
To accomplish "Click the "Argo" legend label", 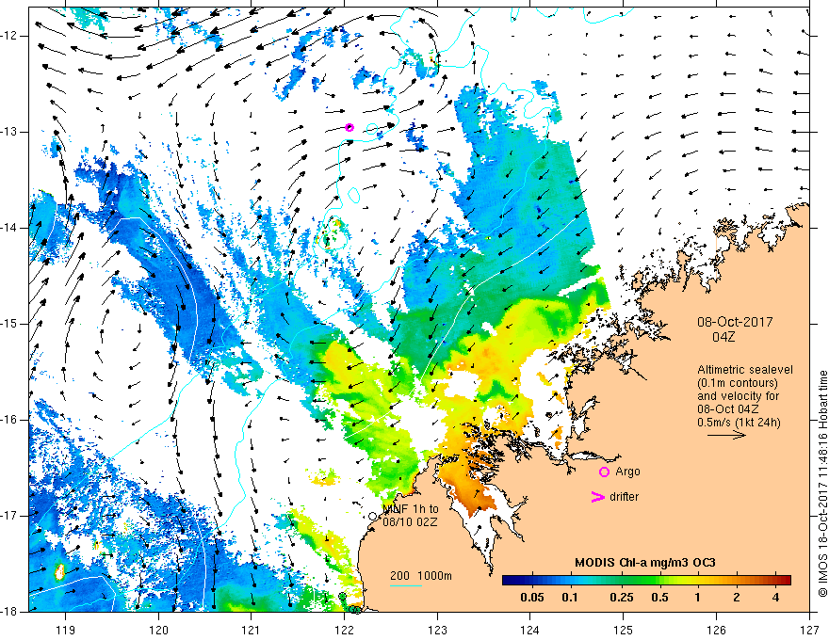I will pos(627,472).
